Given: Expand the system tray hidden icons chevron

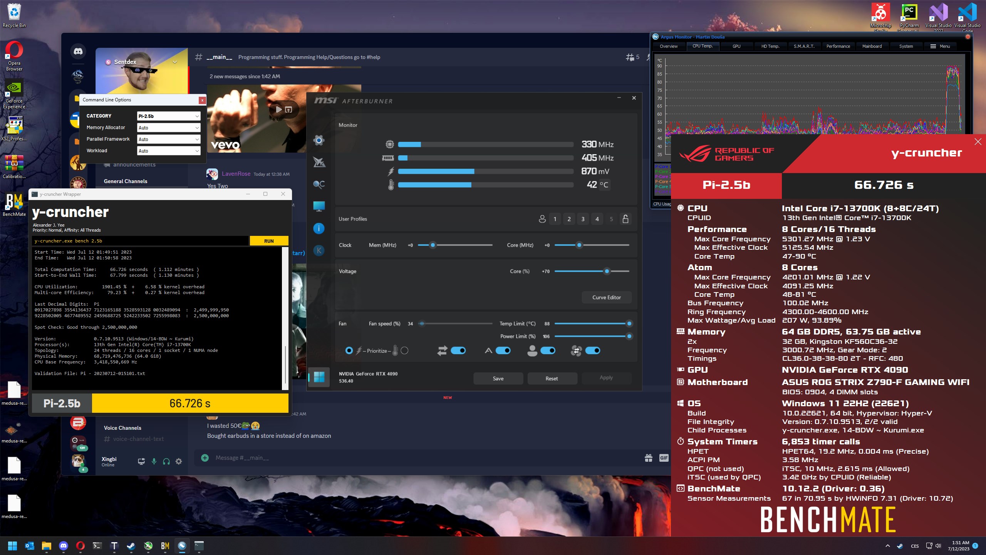Looking at the screenshot, I should click(x=888, y=546).
